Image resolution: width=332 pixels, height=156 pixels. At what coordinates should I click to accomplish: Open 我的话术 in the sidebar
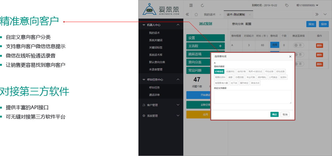pyautogui.click(x=154, y=33)
